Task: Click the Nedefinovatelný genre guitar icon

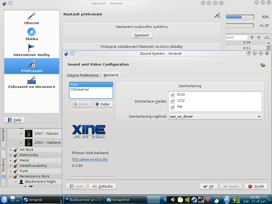Action: click(16, 166)
